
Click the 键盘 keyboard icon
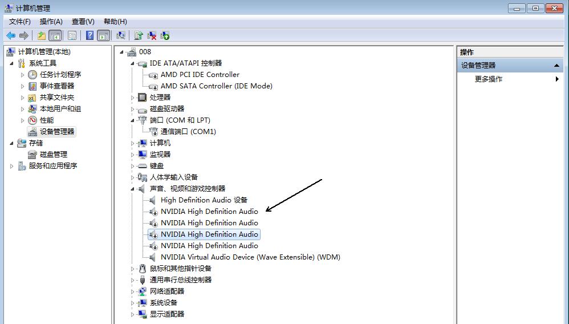pos(143,165)
